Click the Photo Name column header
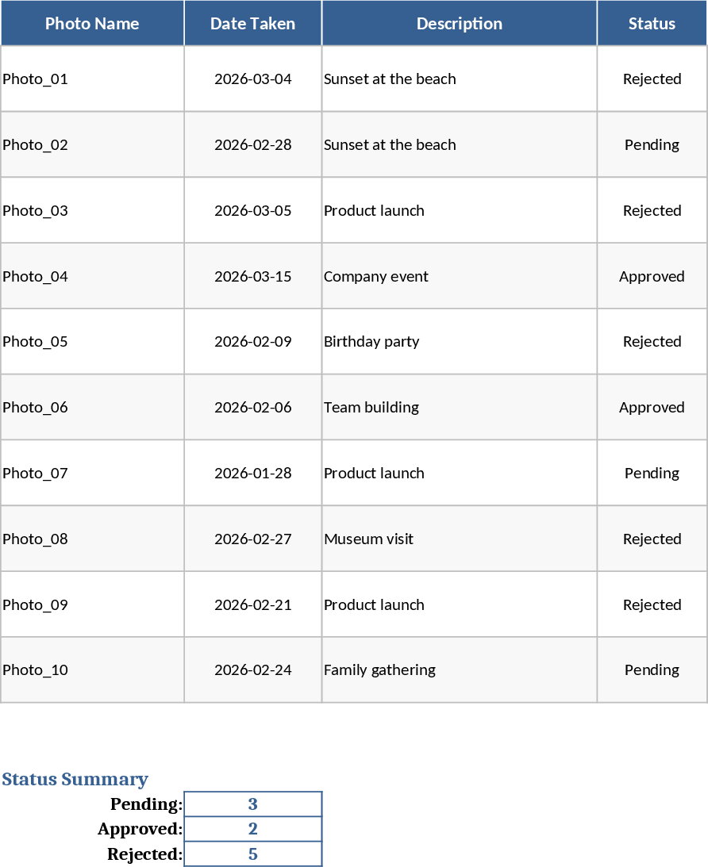Viewport: 708px width, 867px height. point(92,24)
